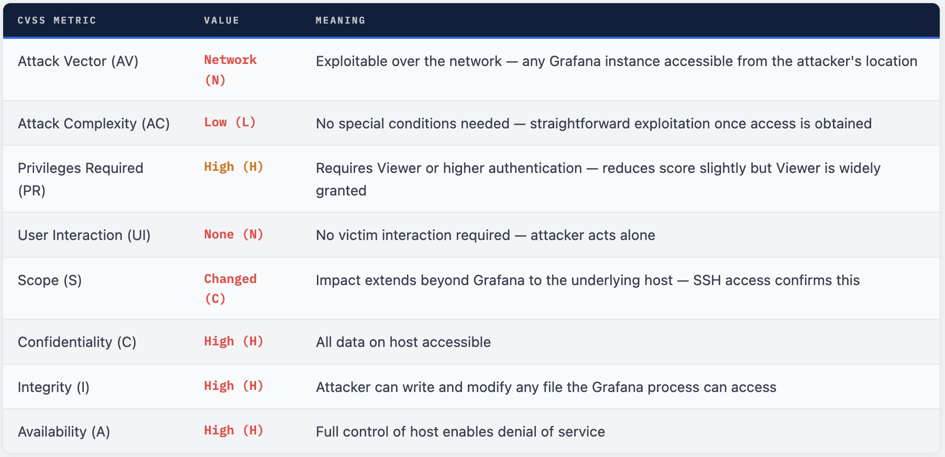Select the Scope (S) metric cell

click(x=50, y=280)
